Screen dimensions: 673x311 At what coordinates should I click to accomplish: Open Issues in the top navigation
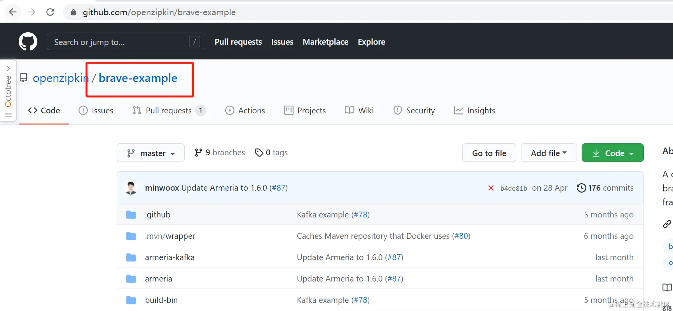[x=282, y=42]
